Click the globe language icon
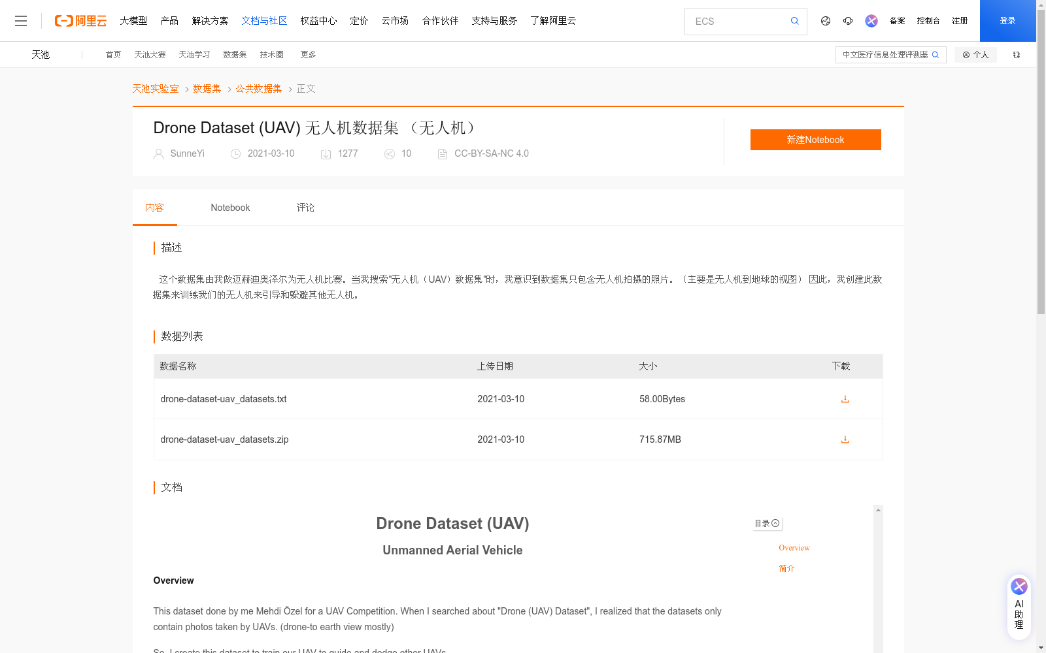The height and width of the screenshot is (653, 1046). coord(826,21)
